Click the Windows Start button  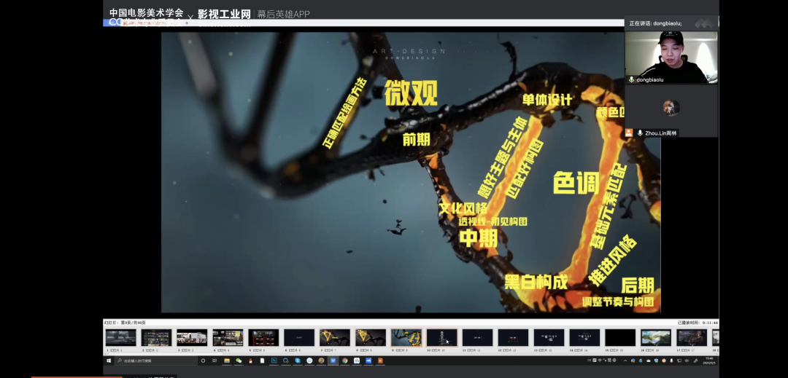108,361
